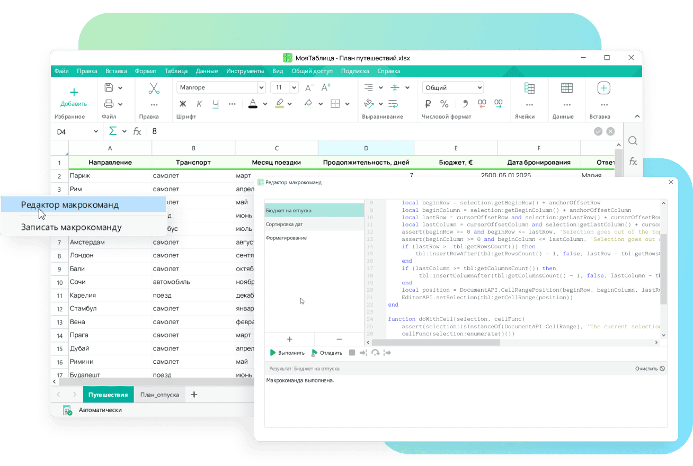Click the cell fill bucket swatch

308,104
